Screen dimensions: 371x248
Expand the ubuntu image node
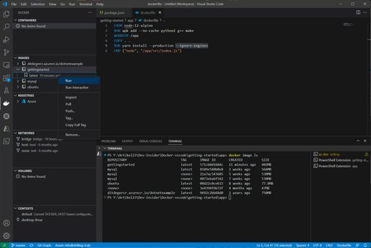pyautogui.click(x=18, y=87)
